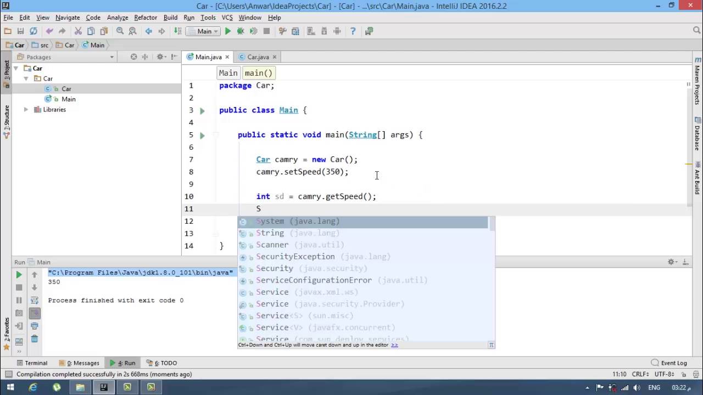Open Settings wrench icon in toolbar
This screenshot has height=395, width=703.
(x=282, y=31)
